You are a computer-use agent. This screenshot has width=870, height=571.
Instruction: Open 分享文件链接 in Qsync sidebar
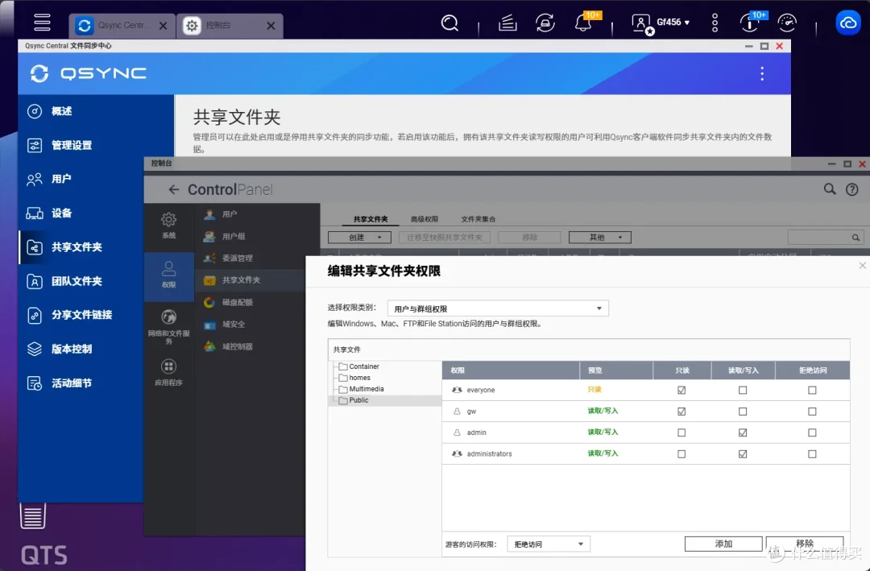pos(81,315)
